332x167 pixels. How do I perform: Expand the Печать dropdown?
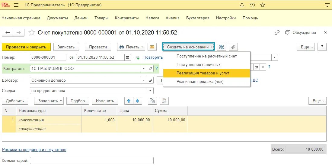(x=131, y=47)
